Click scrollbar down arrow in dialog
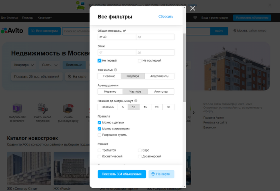280x191 pixels. (184, 186)
